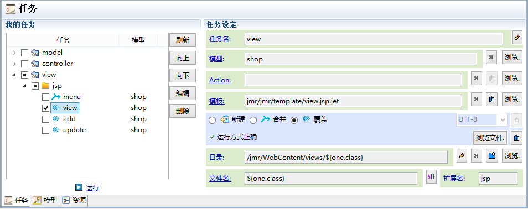Click the model task folder icon
This screenshot has width=528, height=209.
(35, 53)
